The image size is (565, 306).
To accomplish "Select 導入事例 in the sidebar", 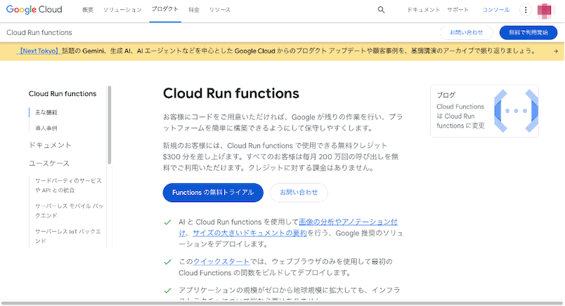I will click(46, 128).
